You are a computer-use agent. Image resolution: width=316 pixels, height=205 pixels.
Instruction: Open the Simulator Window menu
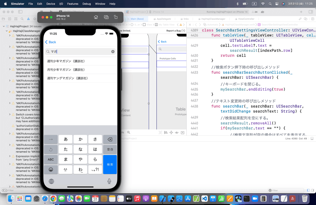100,4
